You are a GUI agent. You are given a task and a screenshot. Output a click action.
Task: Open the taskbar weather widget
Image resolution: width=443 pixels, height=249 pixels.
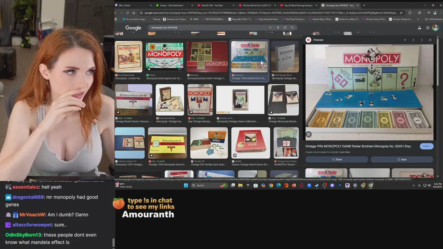(124, 185)
